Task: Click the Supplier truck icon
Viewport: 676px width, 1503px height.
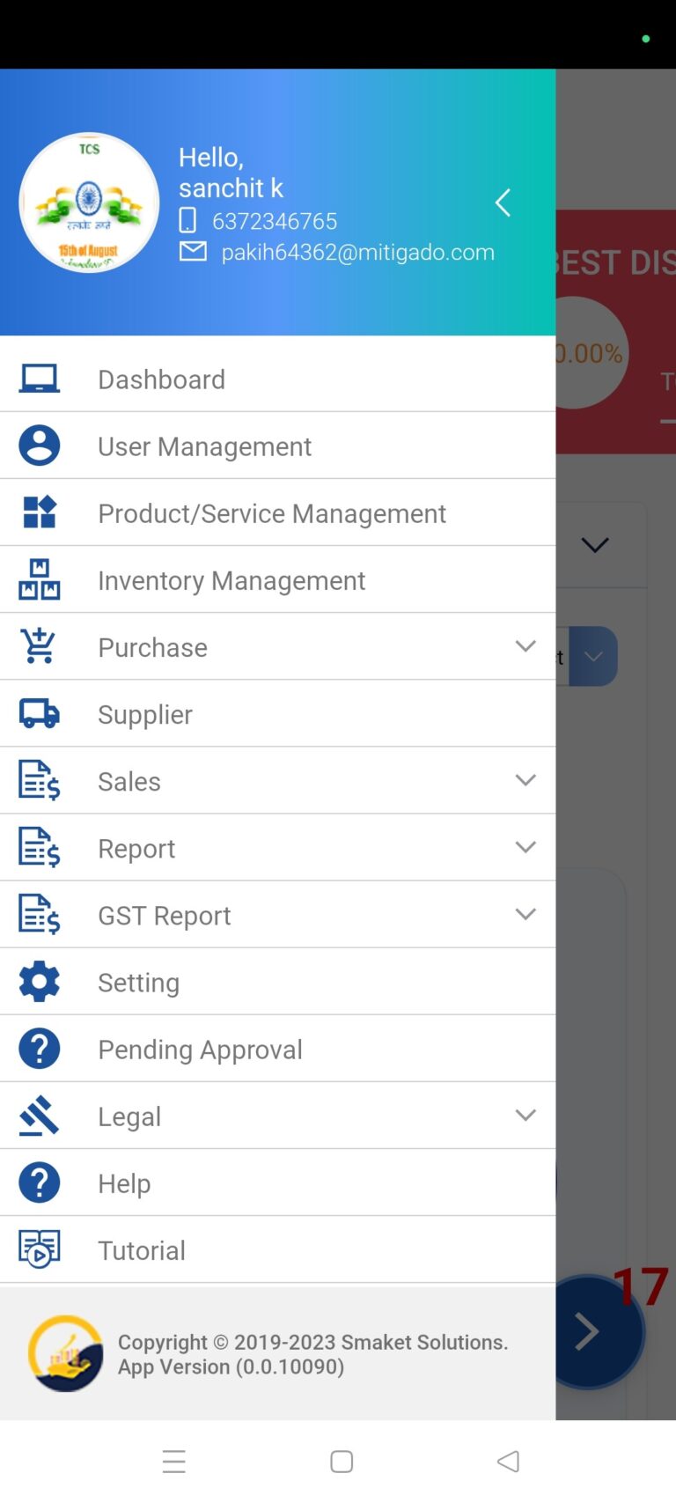Action: coord(40,713)
